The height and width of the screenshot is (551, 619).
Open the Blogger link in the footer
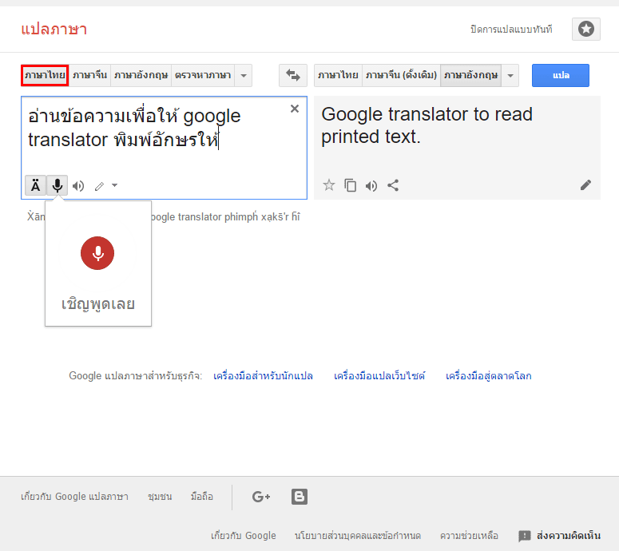point(300,497)
